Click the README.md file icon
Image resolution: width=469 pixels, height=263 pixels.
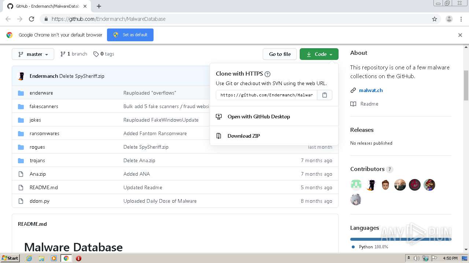coord(21,188)
